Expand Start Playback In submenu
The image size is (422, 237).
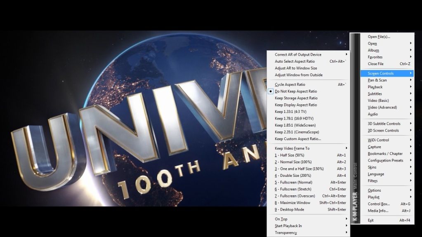(x=308, y=226)
